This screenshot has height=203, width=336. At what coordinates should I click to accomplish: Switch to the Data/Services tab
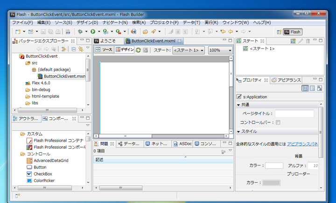(129, 144)
